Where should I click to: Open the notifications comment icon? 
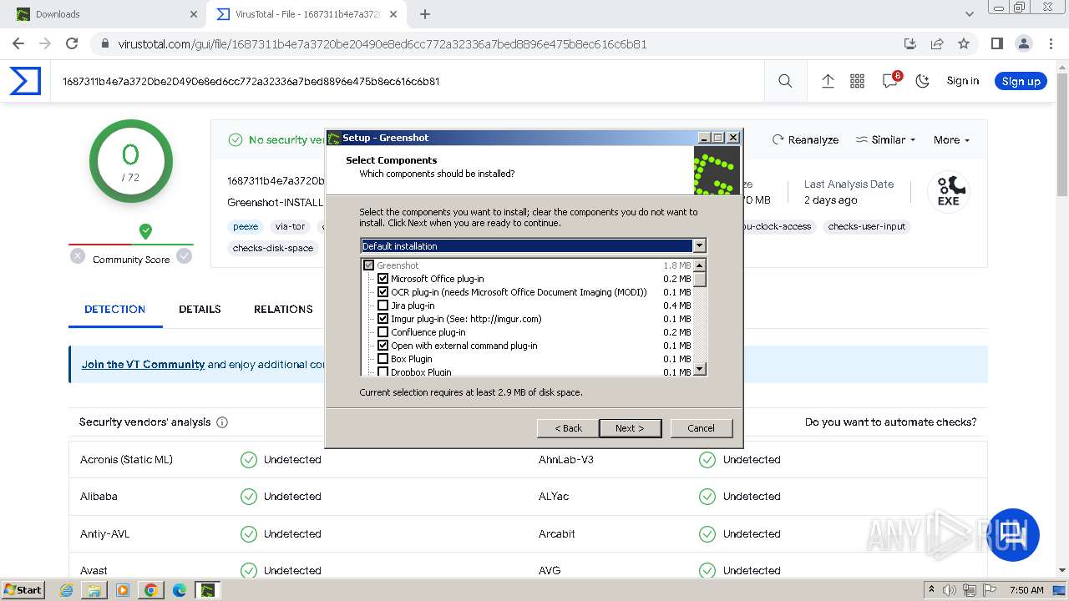click(x=890, y=81)
